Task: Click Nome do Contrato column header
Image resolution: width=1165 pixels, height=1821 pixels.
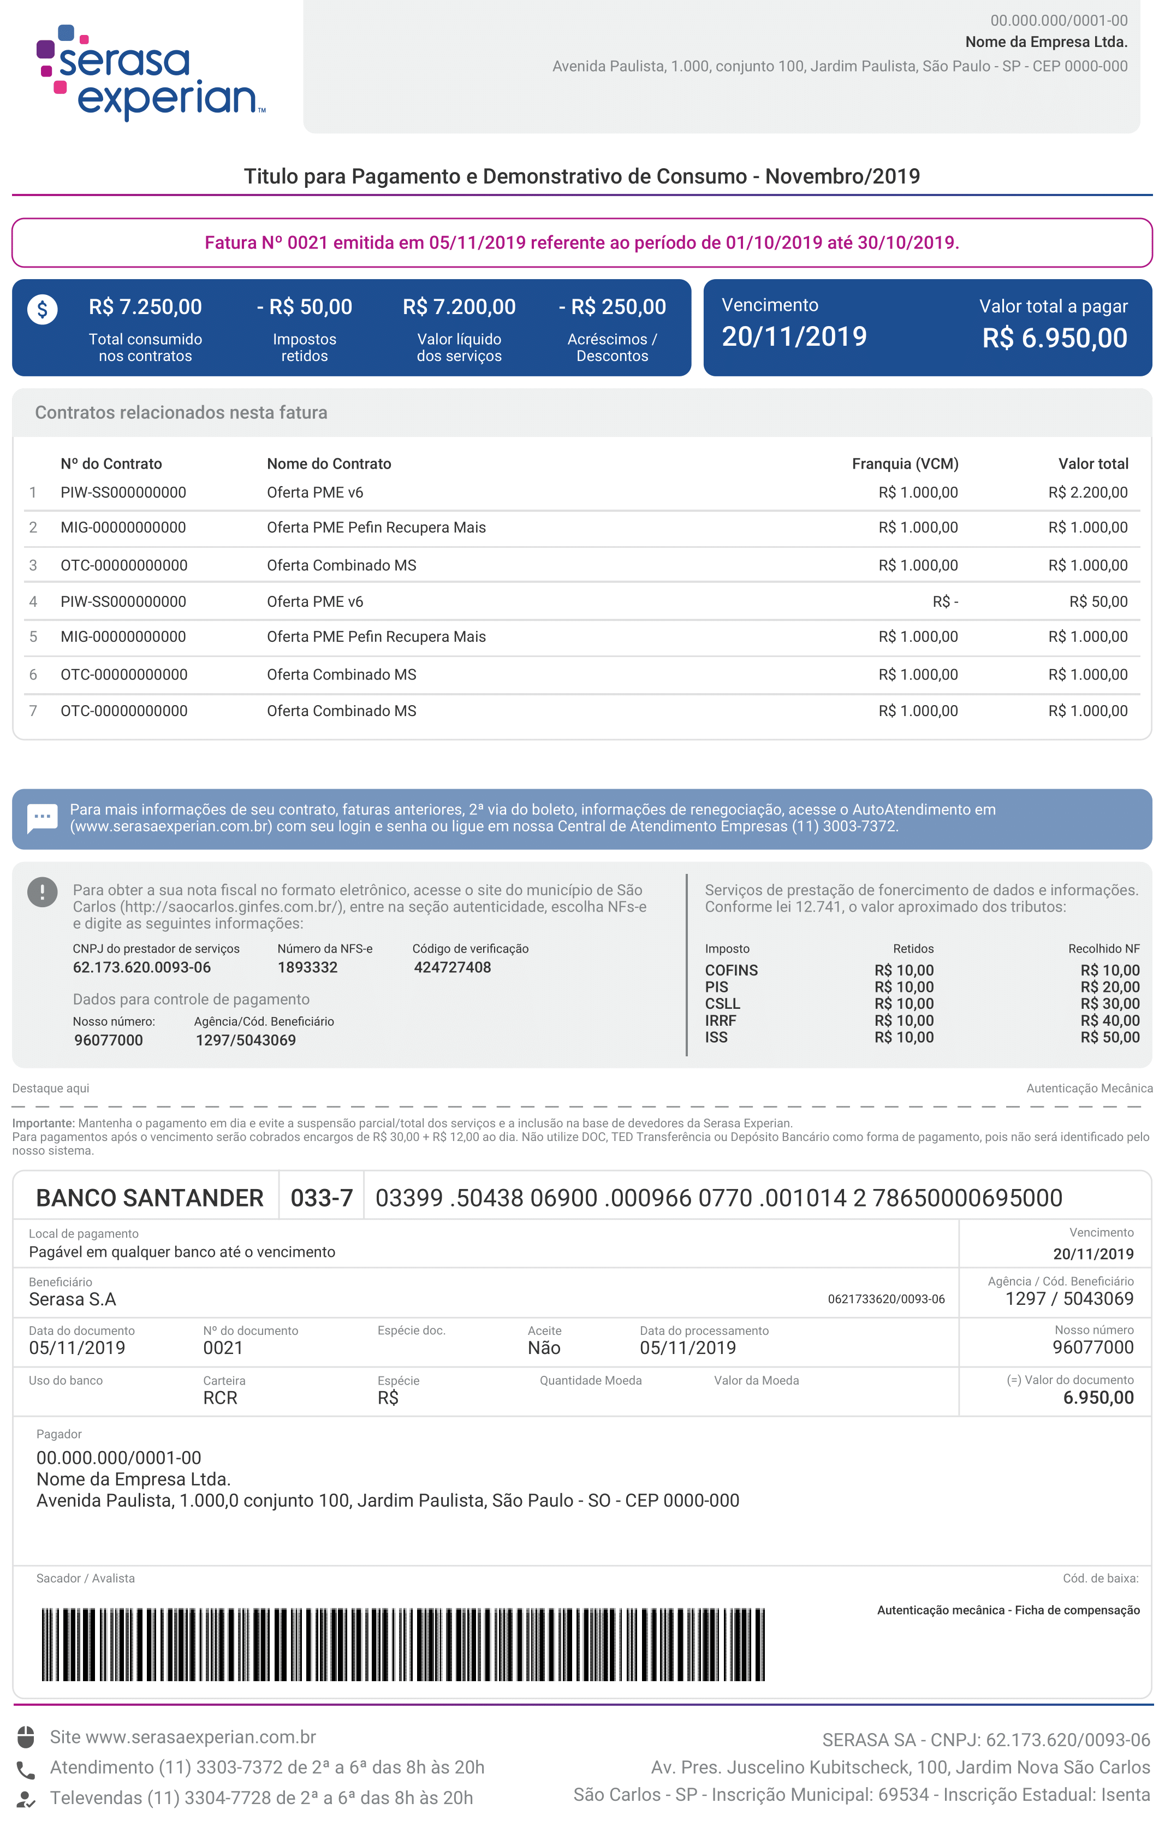Action: (x=329, y=464)
